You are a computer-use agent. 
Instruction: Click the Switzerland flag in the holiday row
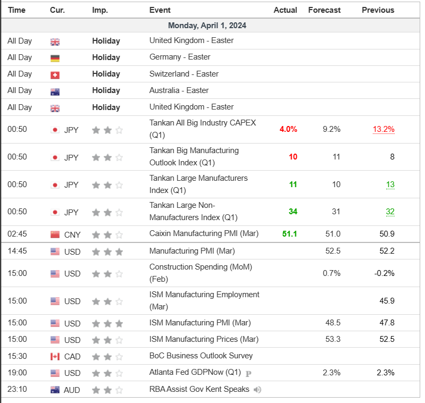click(55, 74)
